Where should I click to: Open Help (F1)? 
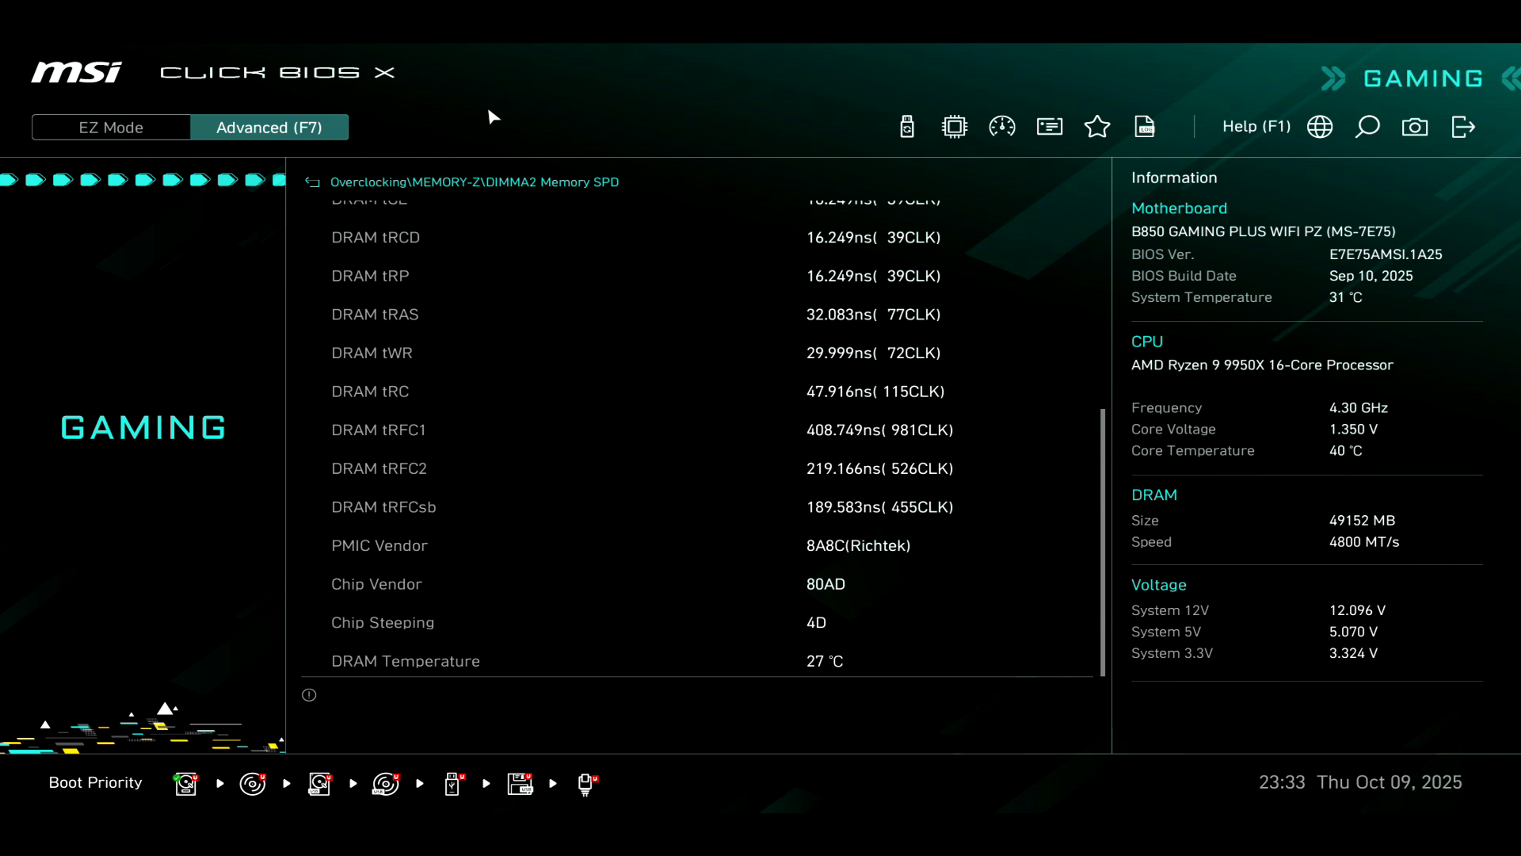click(x=1256, y=127)
